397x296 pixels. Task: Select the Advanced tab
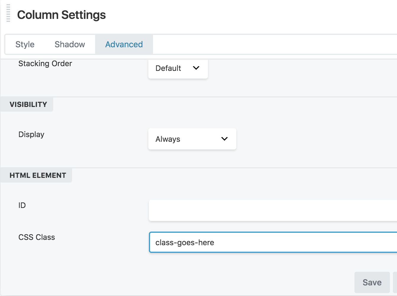click(x=124, y=44)
